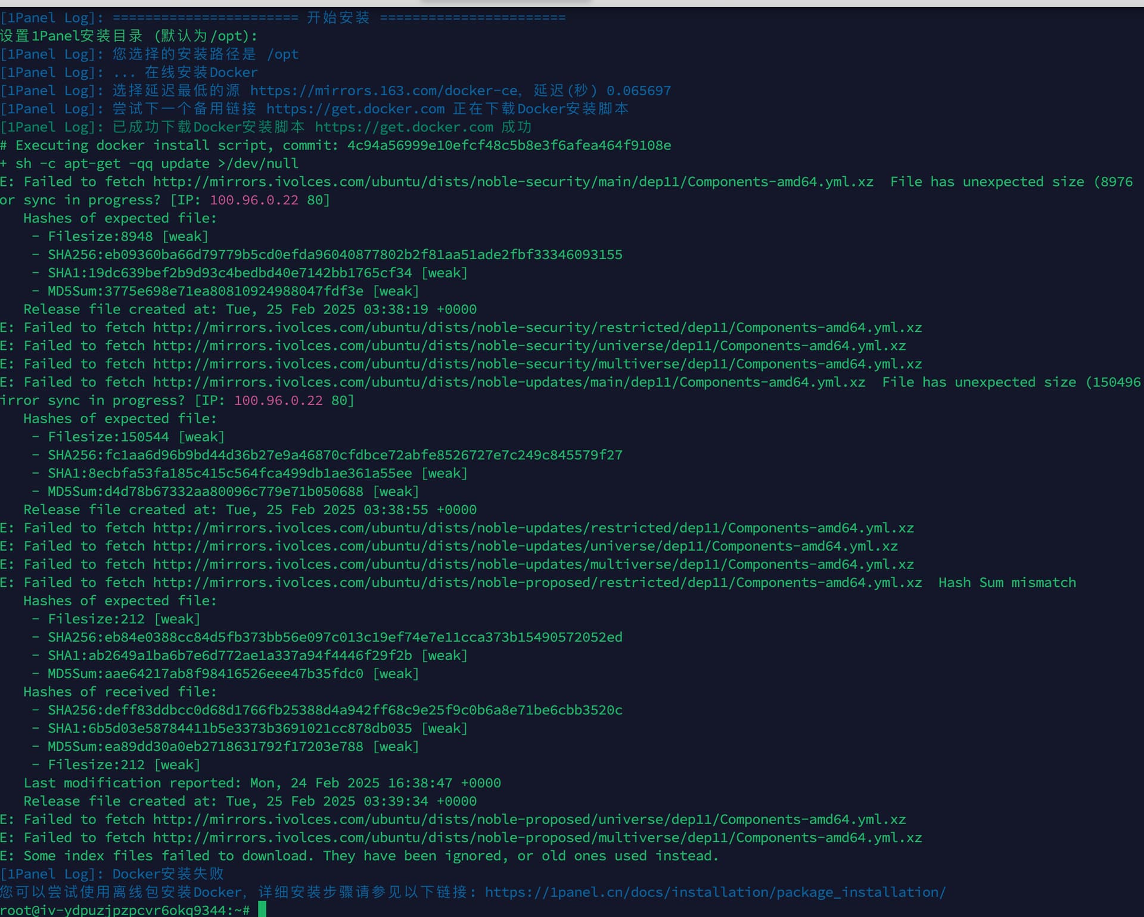Click the noble-security/restricted Components URL
Screen dimensions: 1144x917
coord(537,328)
